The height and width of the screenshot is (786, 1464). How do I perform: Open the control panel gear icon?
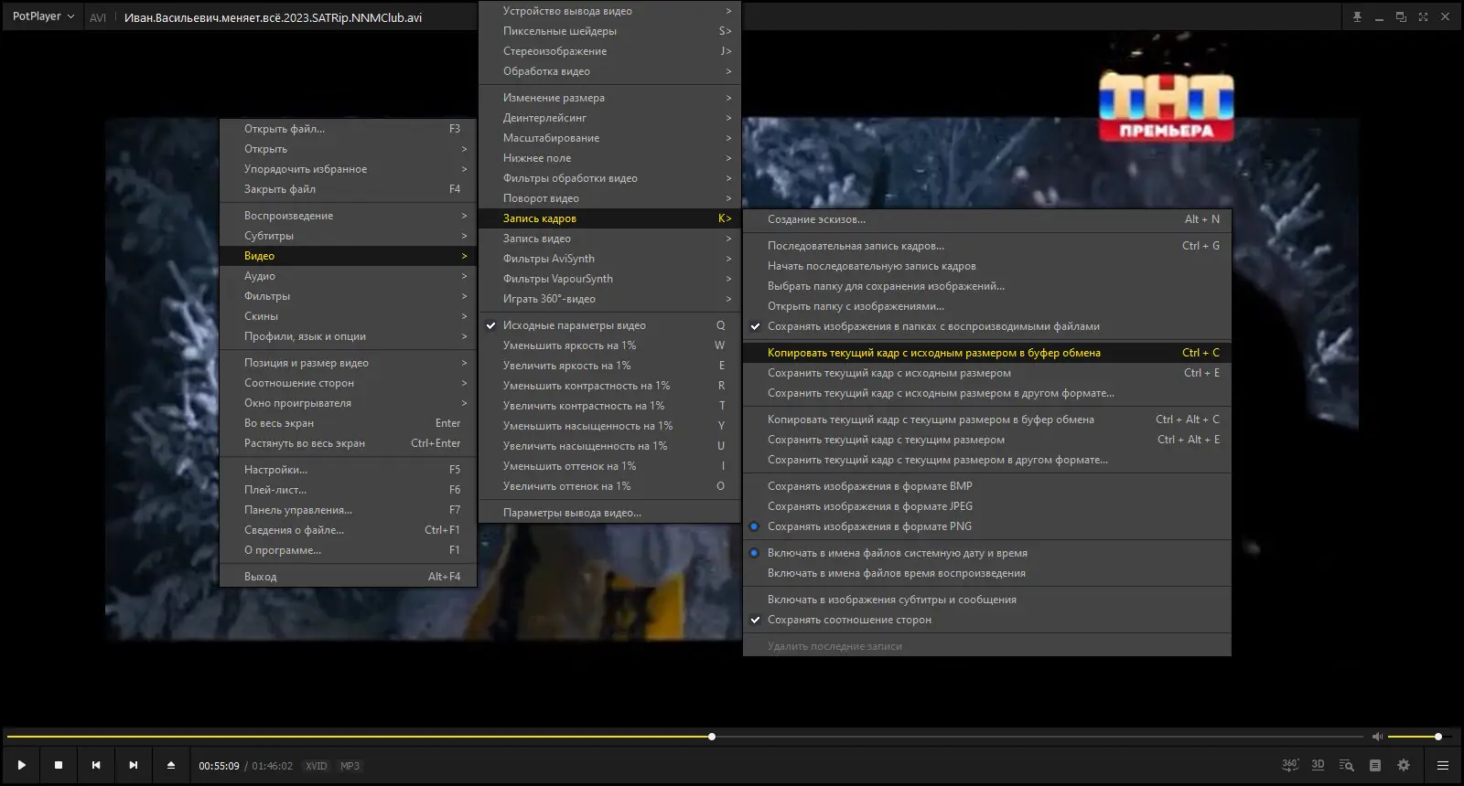[1404, 765]
